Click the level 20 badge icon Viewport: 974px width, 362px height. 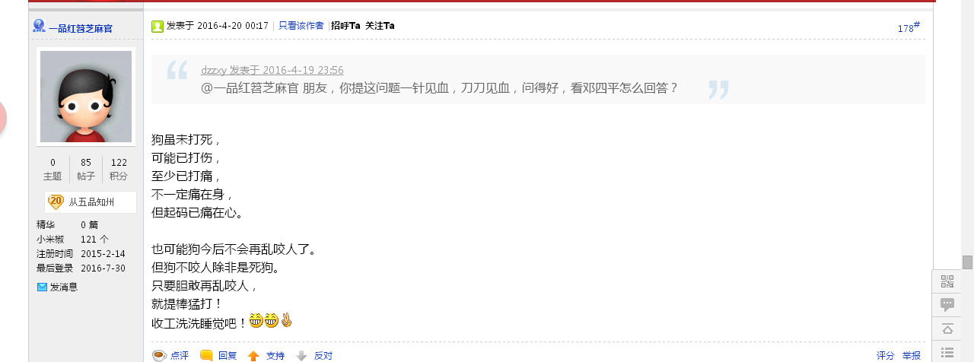[56, 202]
